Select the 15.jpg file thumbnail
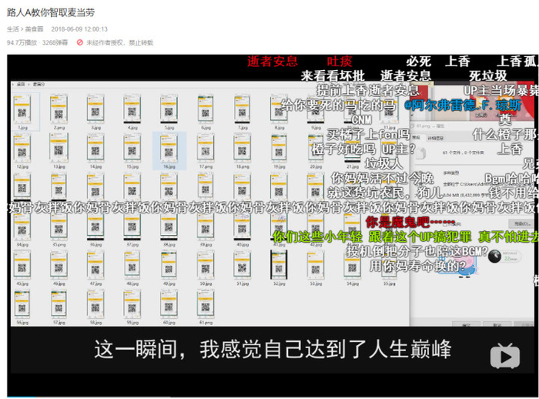 tap(132, 149)
